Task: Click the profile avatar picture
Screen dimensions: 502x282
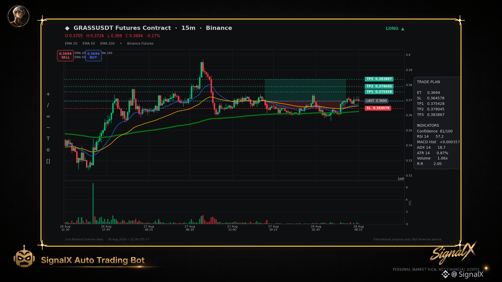Action: point(18,16)
